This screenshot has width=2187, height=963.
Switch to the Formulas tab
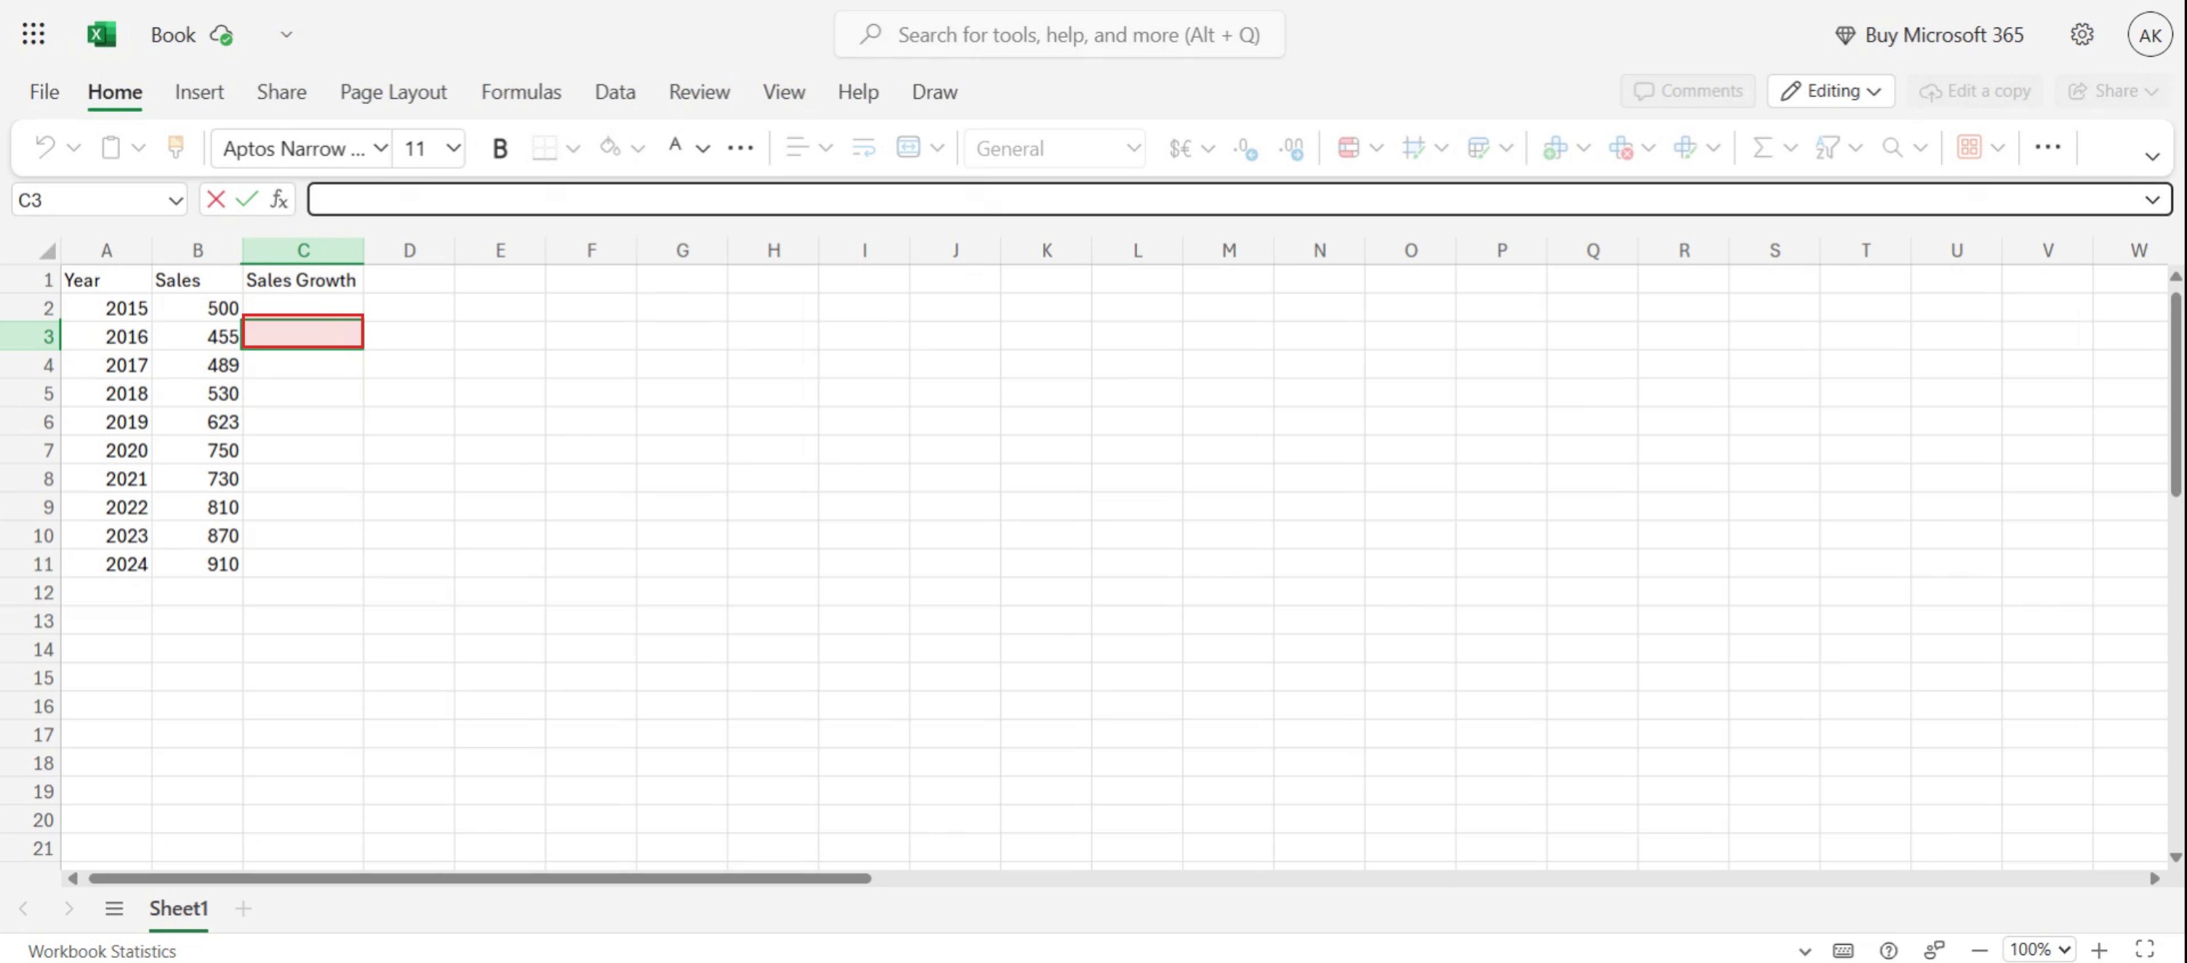coord(521,92)
